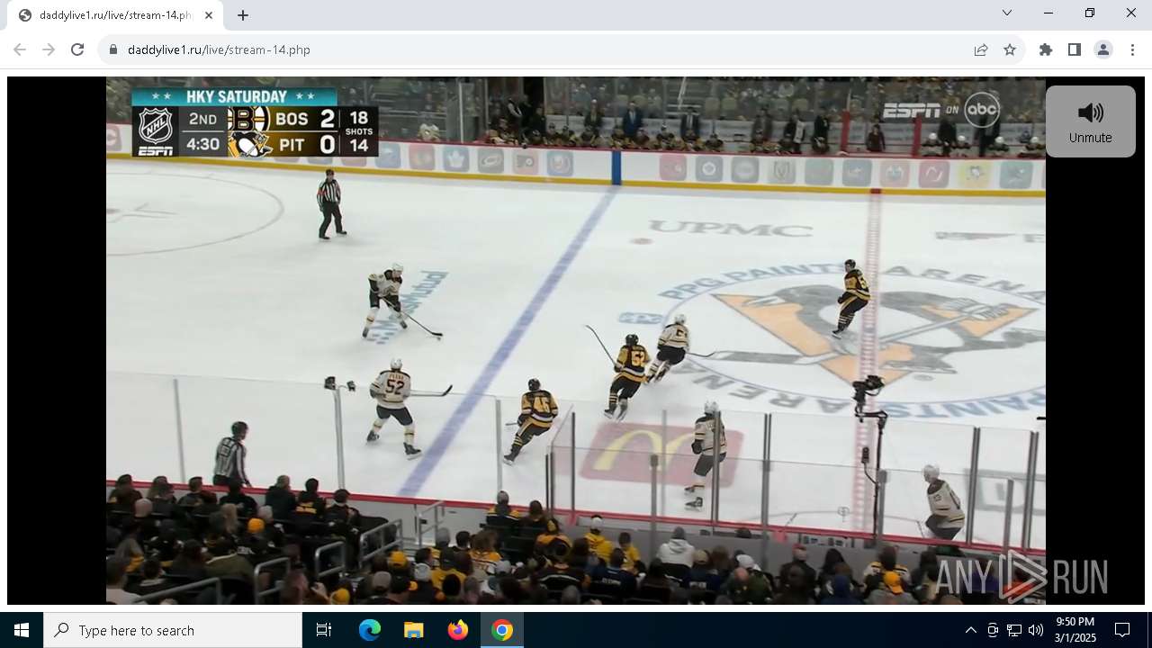Share this page using the share icon
Image resolution: width=1152 pixels, height=648 pixels.
point(981,49)
